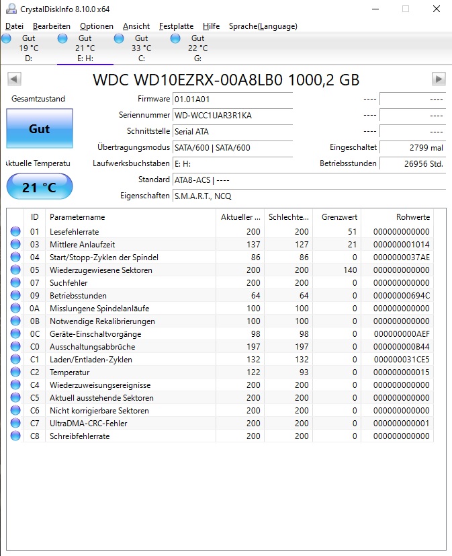Screen dimensions: 452x556
Task: Click the status circle for Suchfehler
Action: [15, 282]
